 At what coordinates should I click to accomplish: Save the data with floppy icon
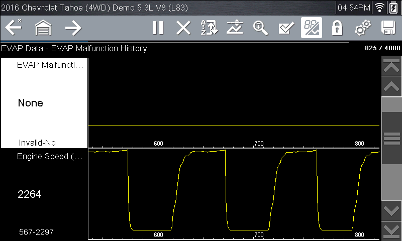point(388,28)
